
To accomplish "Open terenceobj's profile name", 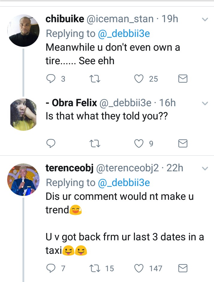I will [x=69, y=168].
